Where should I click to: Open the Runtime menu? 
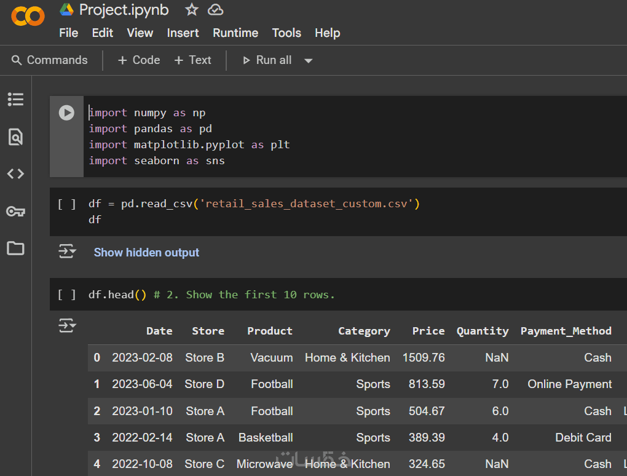point(235,33)
